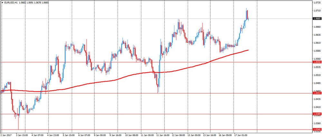The width and height of the screenshot is (322, 138).
Task: Click the 1.0691 high value in header
Action: pyautogui.click(x=29, y=3)
